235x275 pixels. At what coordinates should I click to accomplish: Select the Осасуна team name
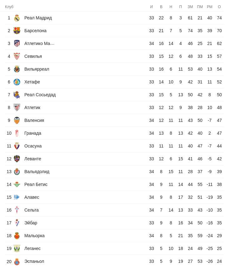pyautogui.click(x=33, y=146)
